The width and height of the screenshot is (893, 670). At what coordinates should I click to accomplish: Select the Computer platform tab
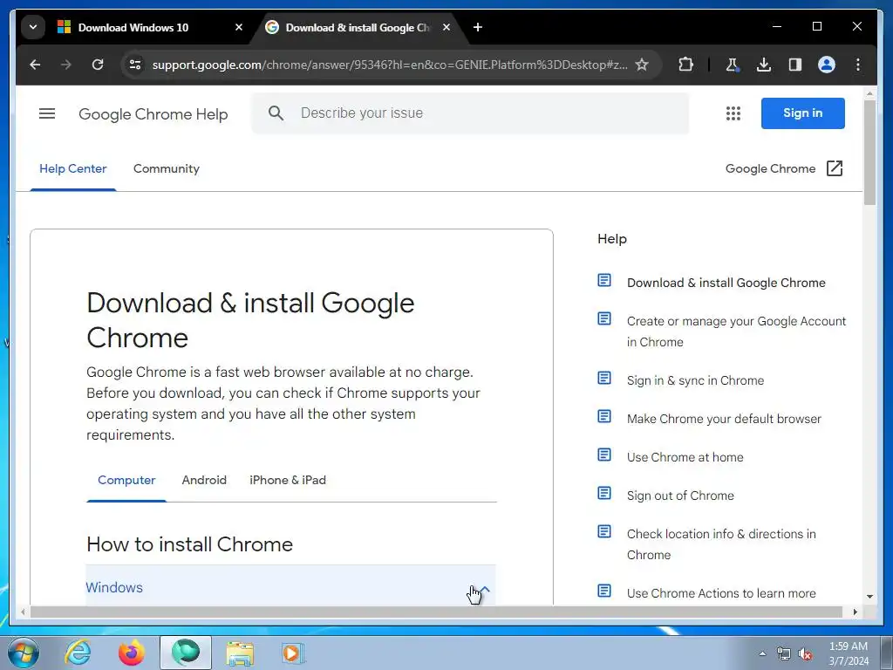coord(126,480)
